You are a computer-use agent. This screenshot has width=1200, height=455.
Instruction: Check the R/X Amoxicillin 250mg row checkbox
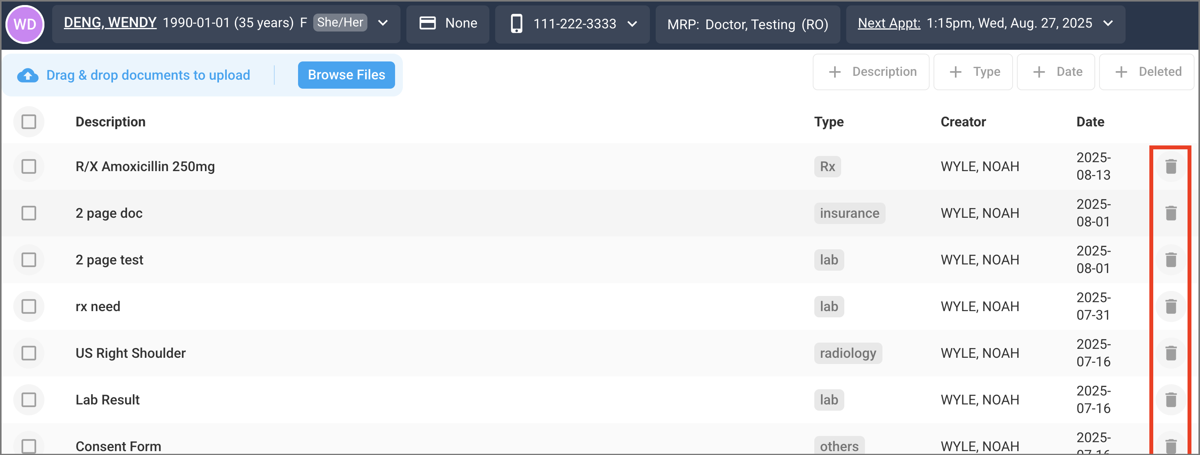pos(29,166)
